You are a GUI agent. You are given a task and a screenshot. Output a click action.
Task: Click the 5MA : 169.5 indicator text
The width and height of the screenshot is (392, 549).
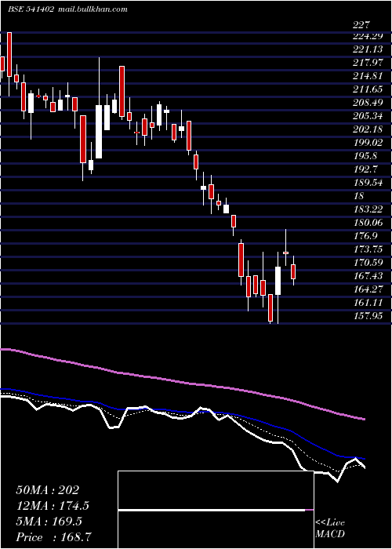[49, 522]
